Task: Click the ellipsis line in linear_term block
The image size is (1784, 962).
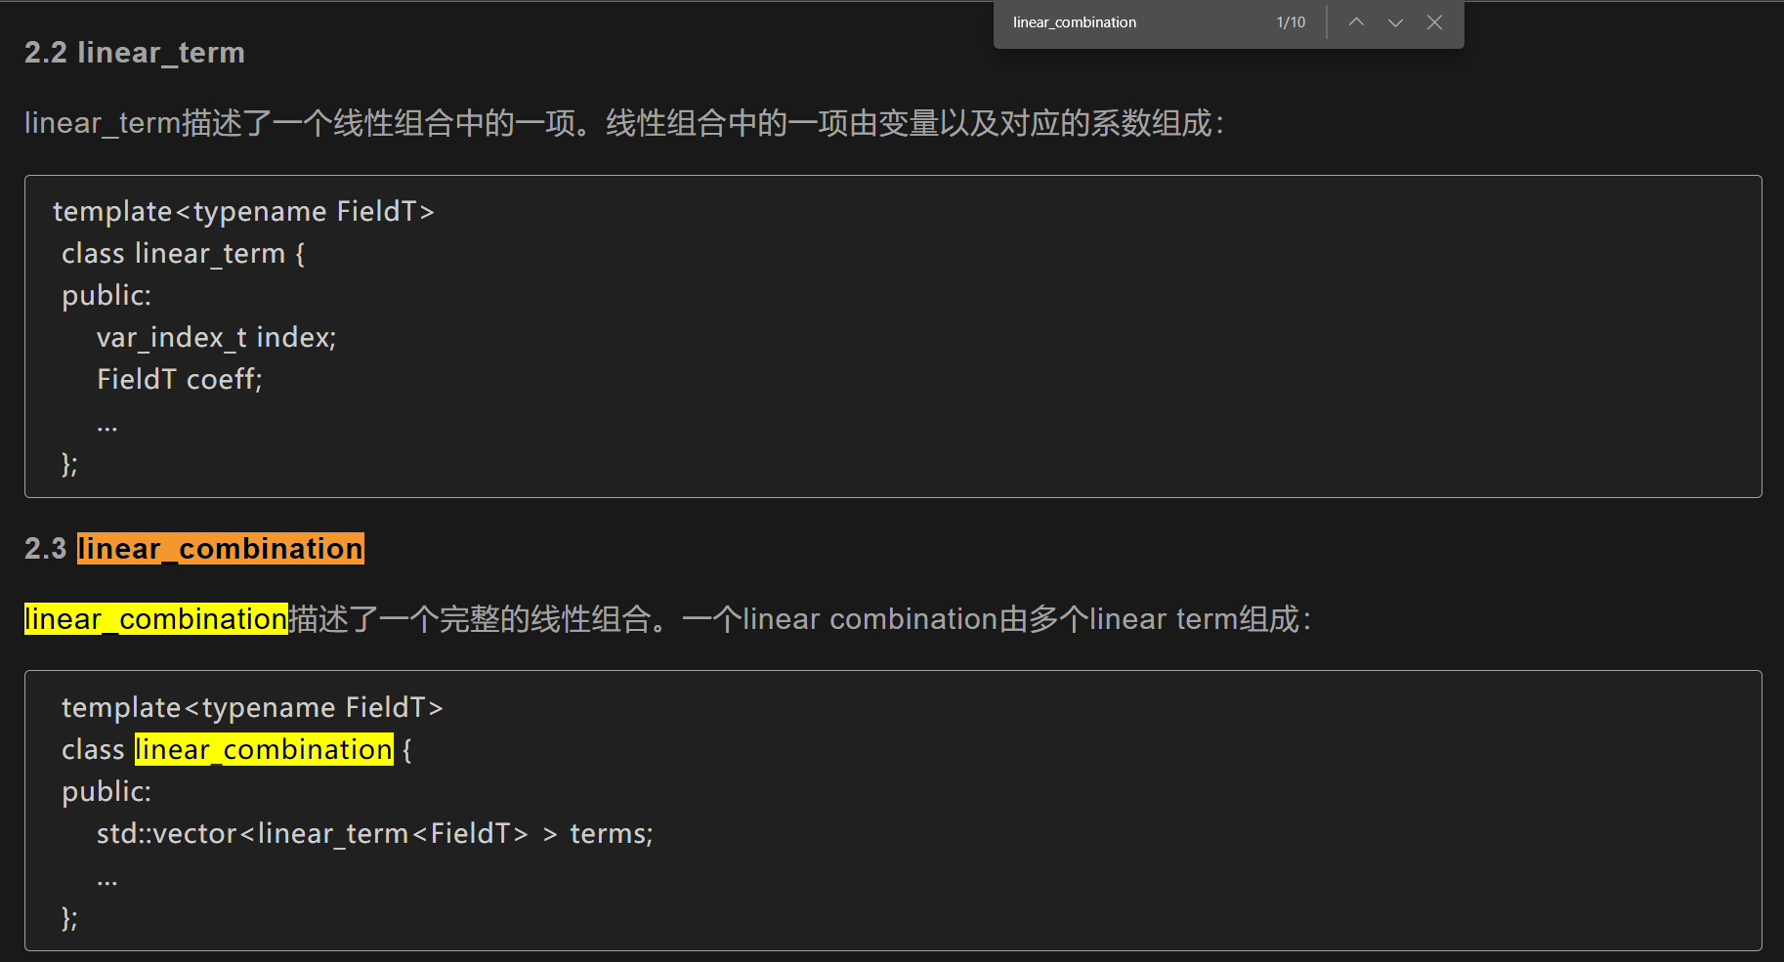Action: point(106,426)
